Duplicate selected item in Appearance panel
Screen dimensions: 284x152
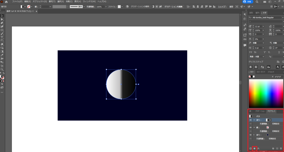(x=277, y=149)
